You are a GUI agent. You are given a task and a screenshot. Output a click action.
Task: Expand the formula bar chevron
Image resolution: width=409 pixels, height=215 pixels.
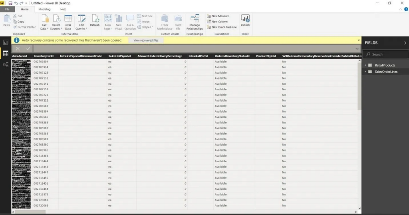tap(357, 49)
